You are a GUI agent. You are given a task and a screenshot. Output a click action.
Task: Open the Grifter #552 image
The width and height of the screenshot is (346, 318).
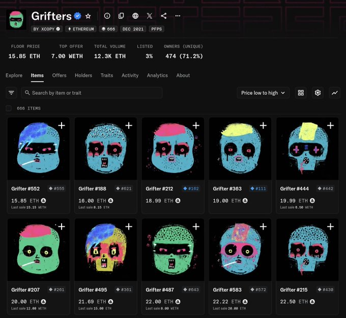tap(39, 149)
